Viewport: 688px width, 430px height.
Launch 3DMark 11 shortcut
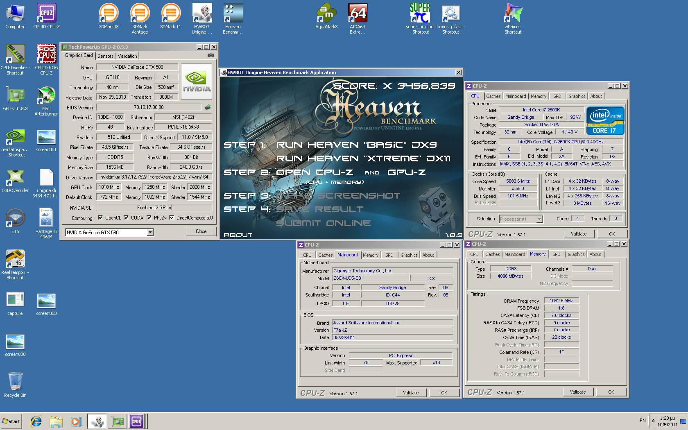click(170, 16)
